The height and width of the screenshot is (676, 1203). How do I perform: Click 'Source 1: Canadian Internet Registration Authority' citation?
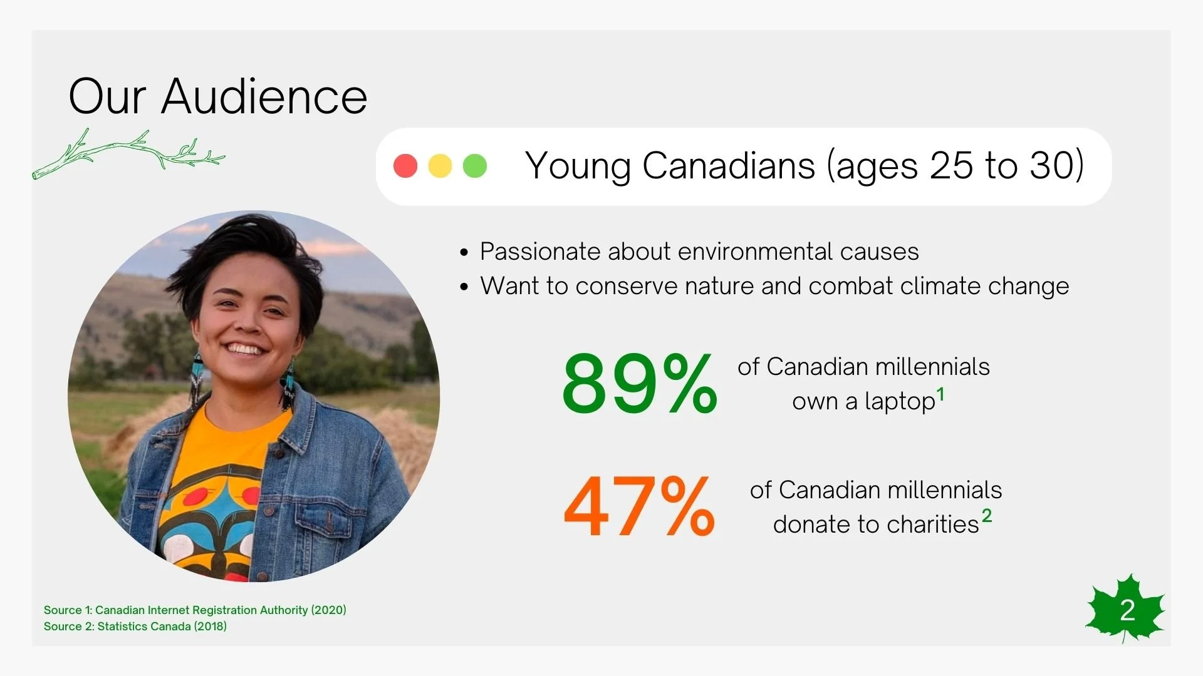click(195, 610)
